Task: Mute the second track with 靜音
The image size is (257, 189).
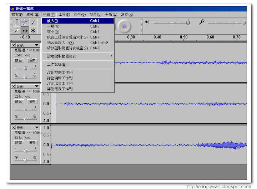Action: [19, 101]
